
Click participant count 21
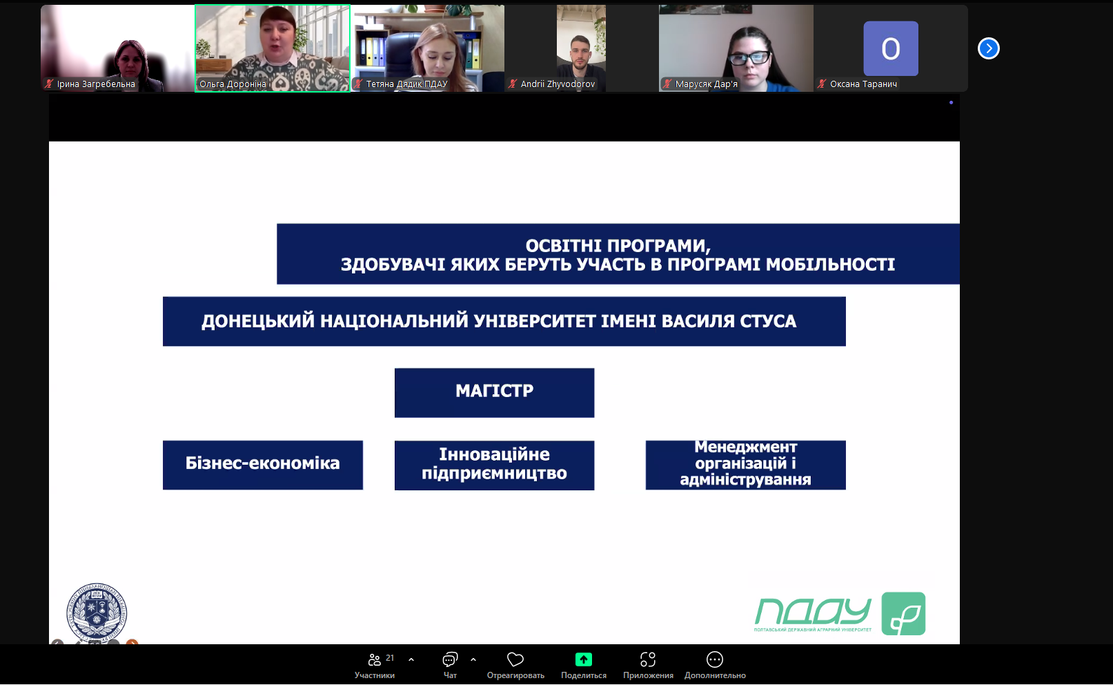pyautogui.click(x=390, y=658)
